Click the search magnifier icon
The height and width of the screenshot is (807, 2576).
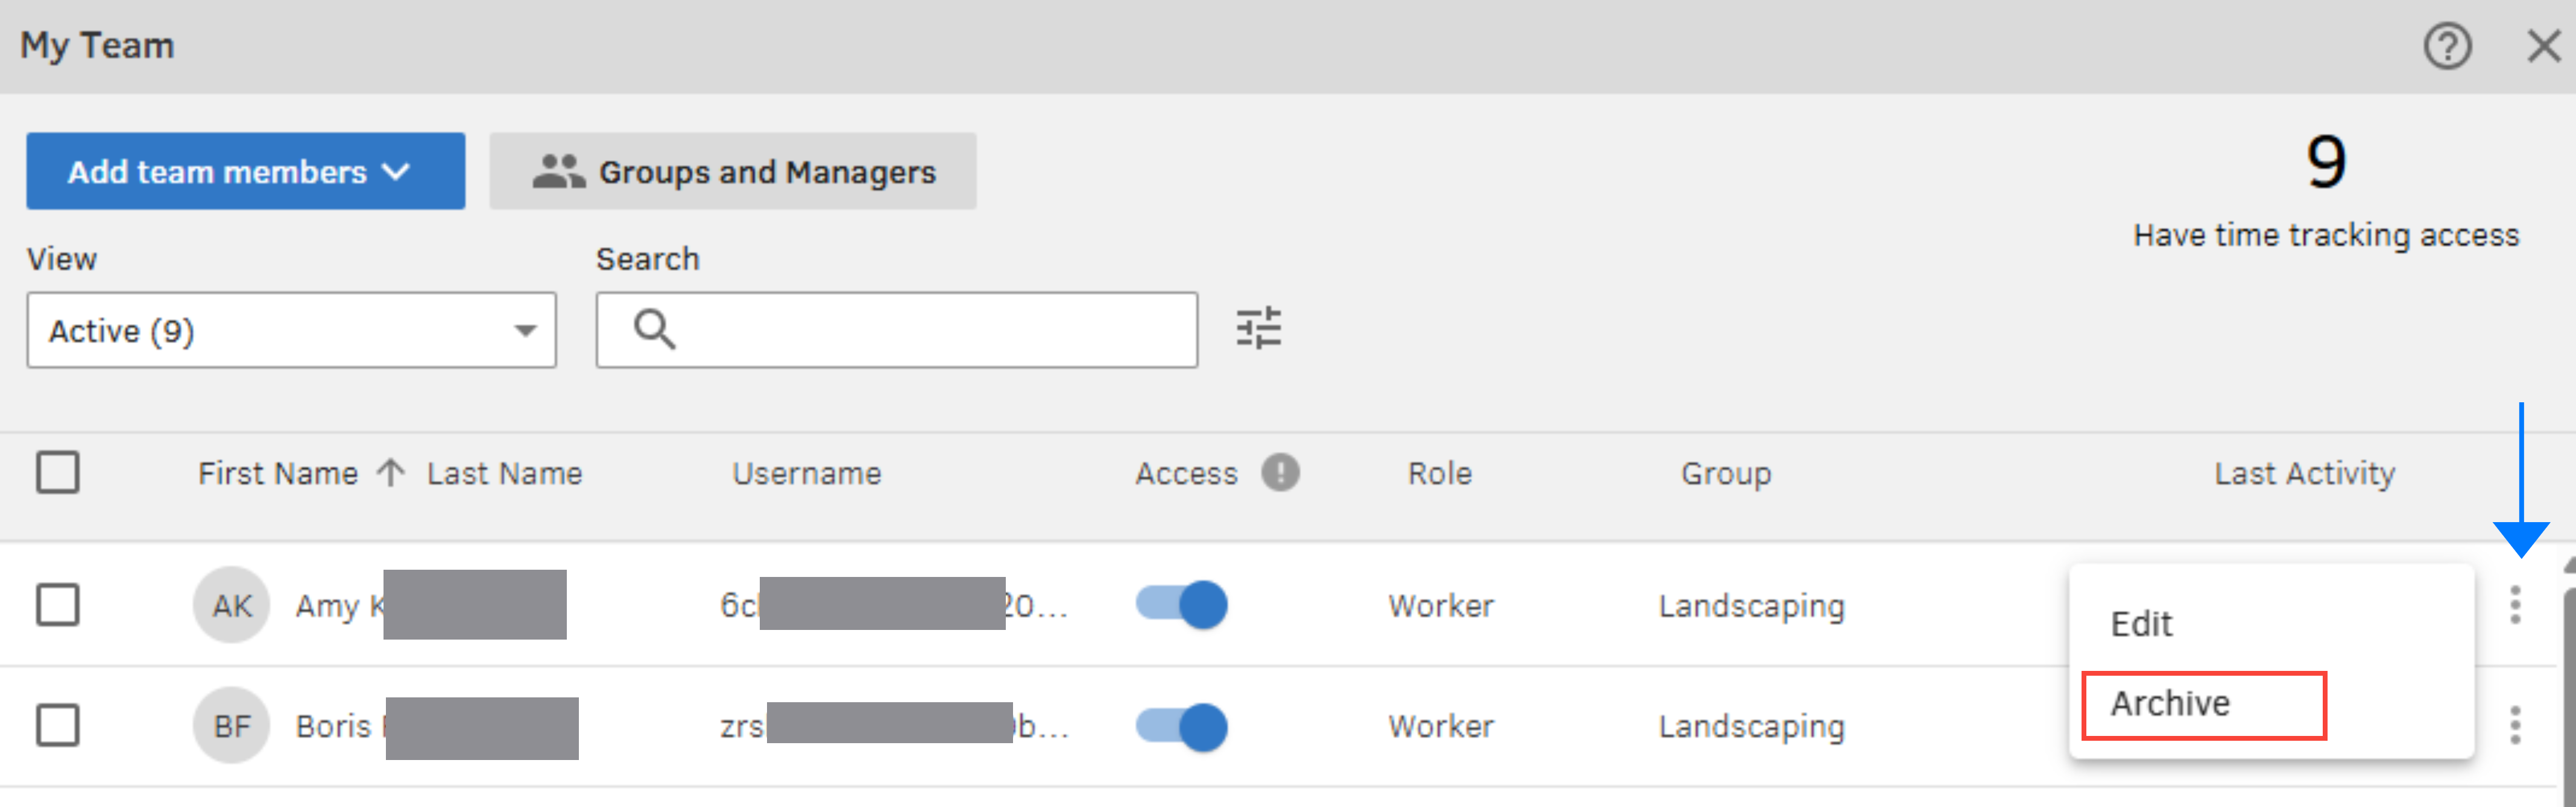click(655, 329)
